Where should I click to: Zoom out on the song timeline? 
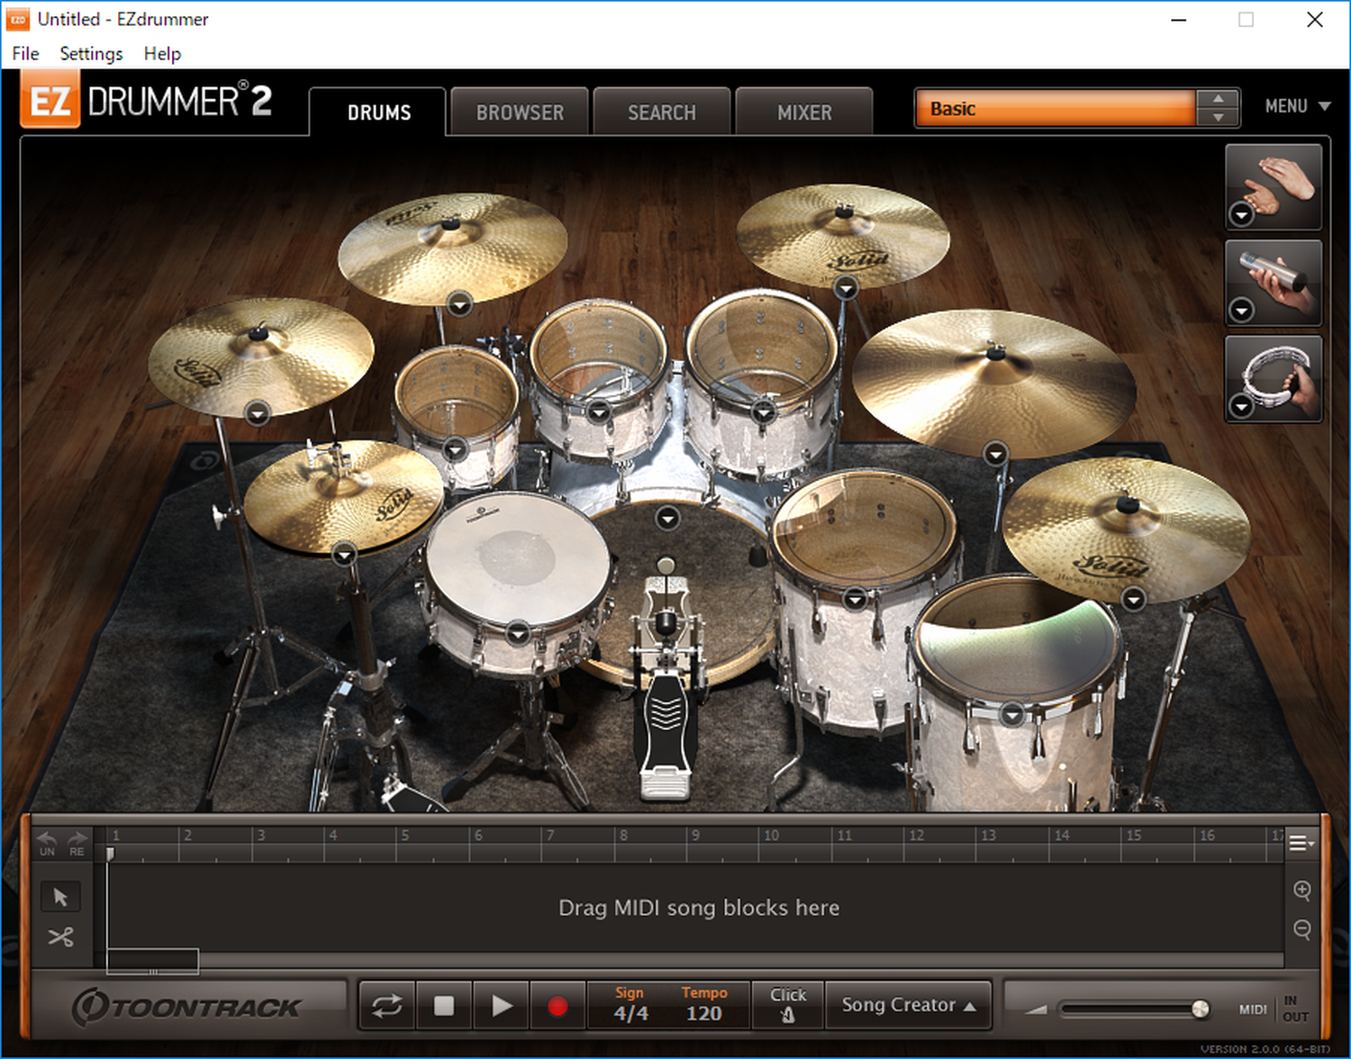coord(1301,928)
